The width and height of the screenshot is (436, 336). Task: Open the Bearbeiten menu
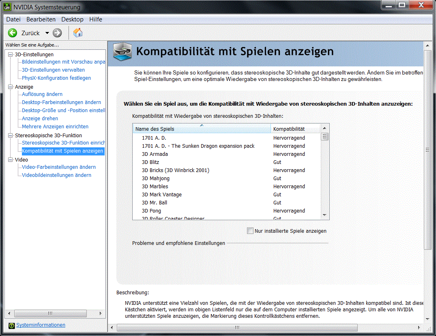point(41,19)
